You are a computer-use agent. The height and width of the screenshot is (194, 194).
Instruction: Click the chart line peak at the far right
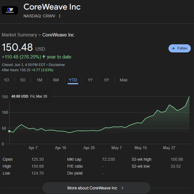(x=189, y=97)
